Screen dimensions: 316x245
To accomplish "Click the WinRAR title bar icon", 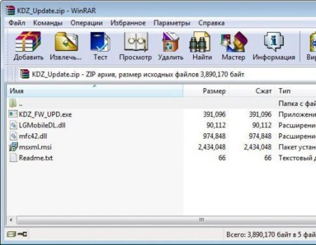I will [10, 11].
